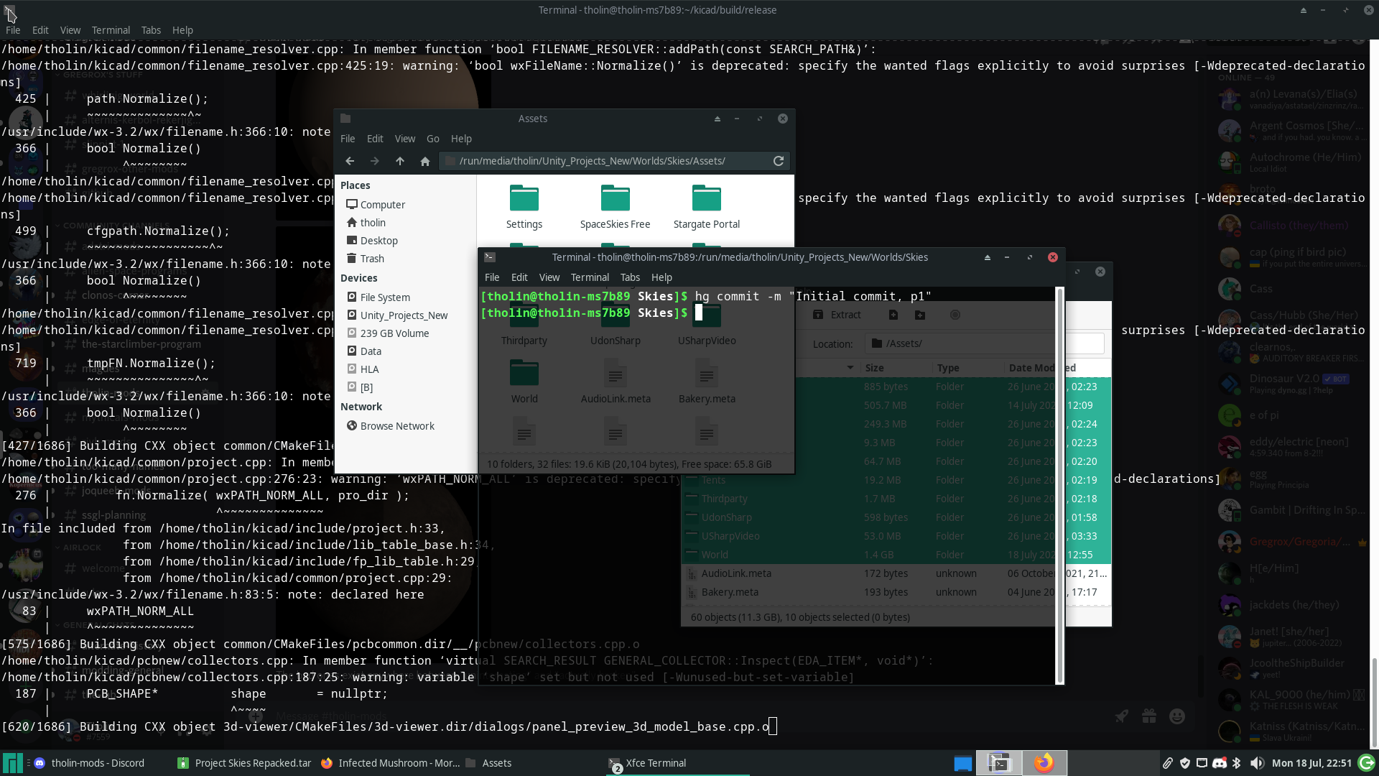
Task: Click the Skies terminal vertical scrollbar
Action: (1059, 486)
